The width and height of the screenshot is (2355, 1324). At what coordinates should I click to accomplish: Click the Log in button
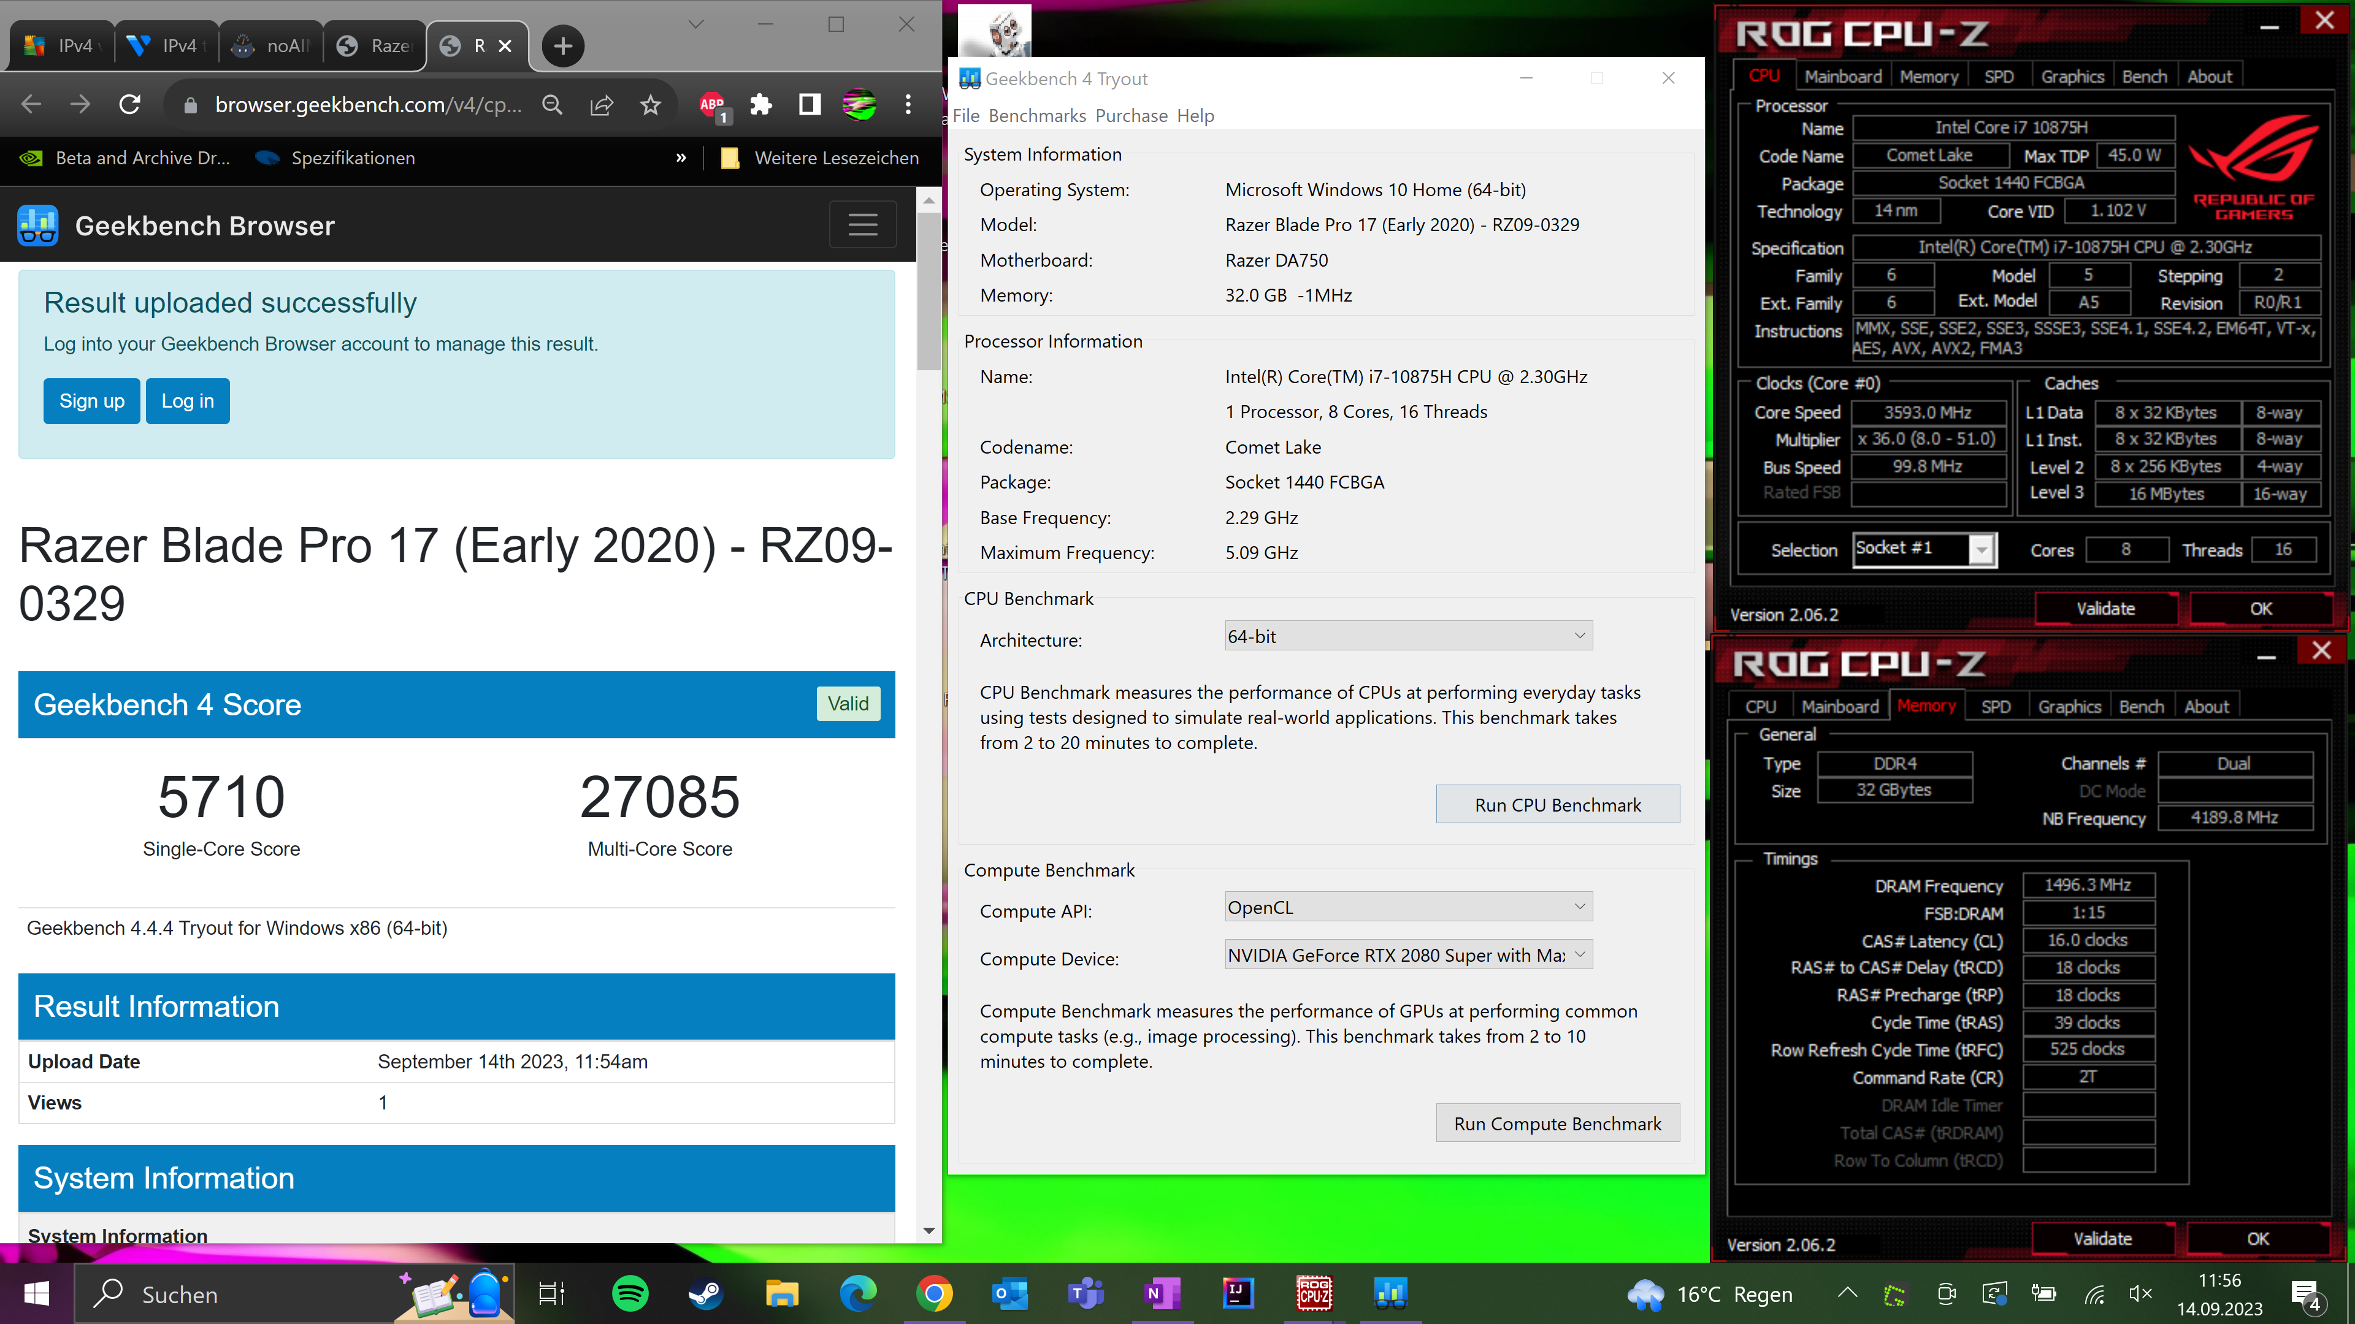(188, 401)
